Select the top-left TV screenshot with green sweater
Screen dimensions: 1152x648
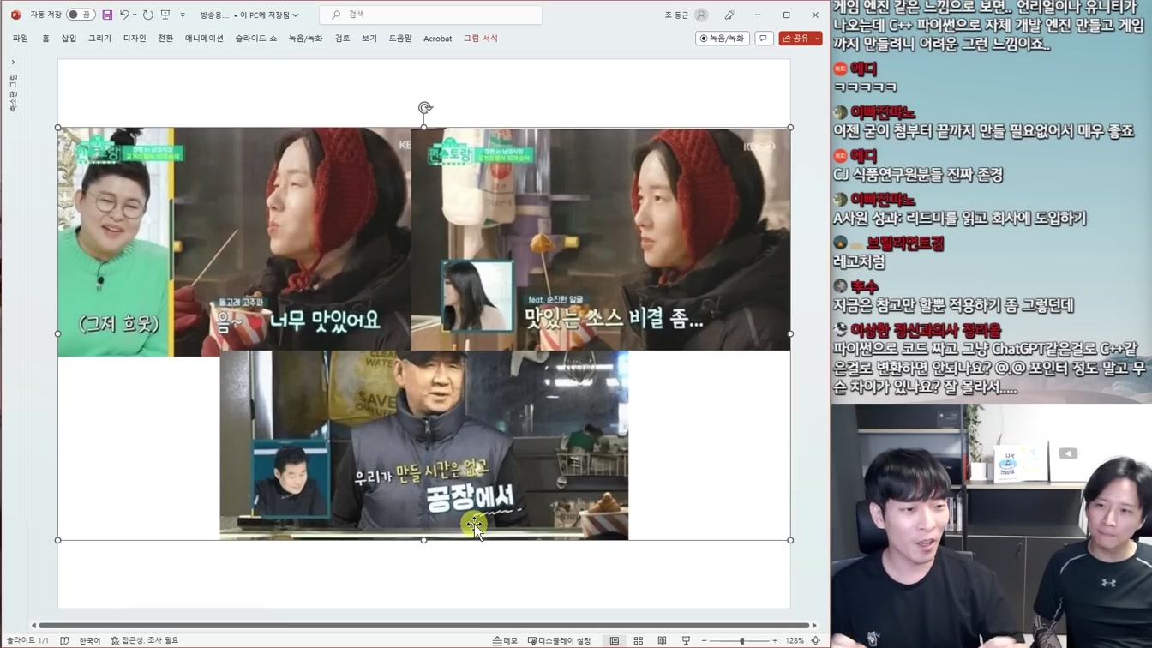tap(233, 241)
